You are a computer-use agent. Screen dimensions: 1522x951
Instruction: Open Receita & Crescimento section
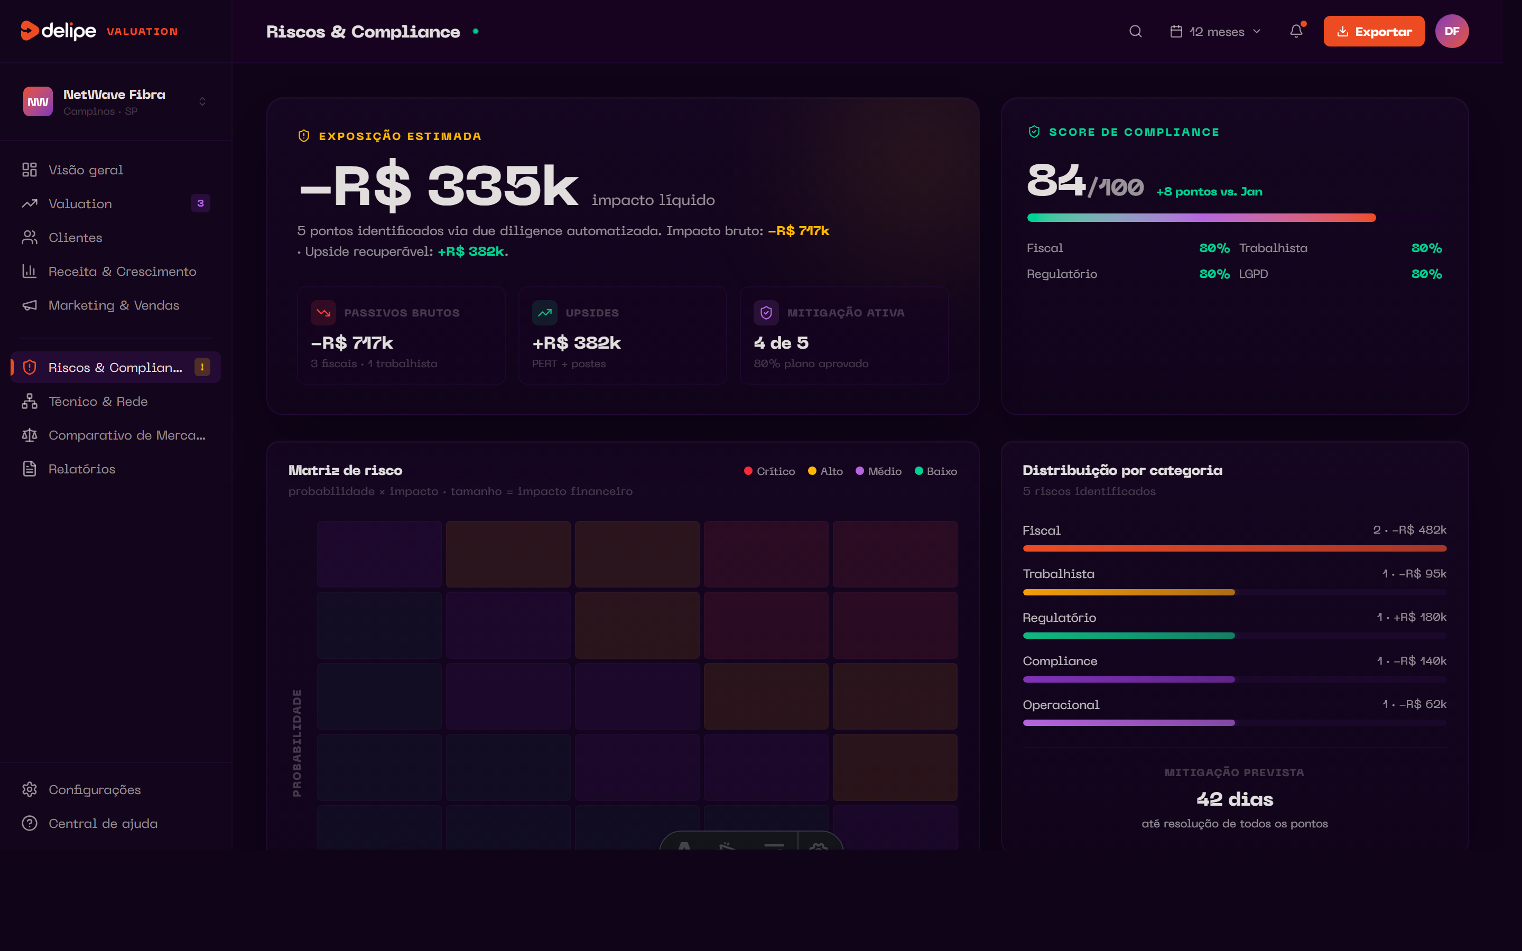(122, 272)
